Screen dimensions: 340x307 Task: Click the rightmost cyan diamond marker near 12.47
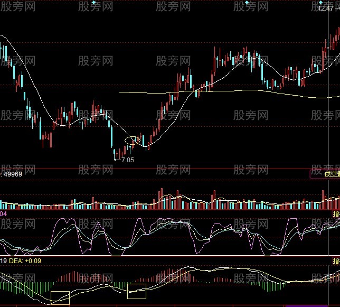point(320,3)
